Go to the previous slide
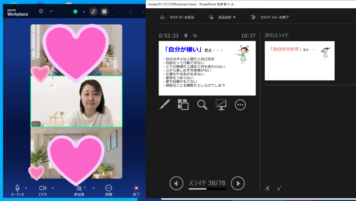356x201 pixels. click(176, 183)
